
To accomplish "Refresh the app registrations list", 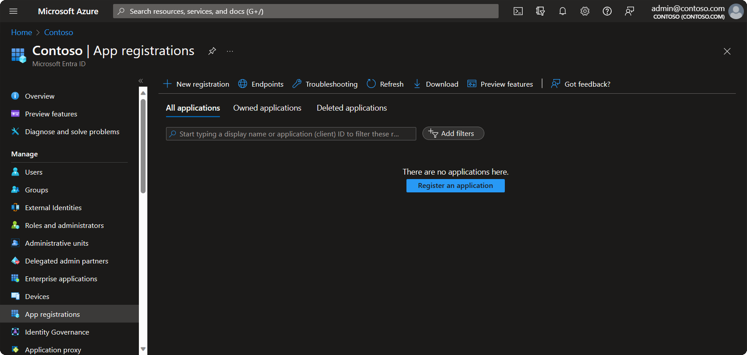I will (385, 84).
